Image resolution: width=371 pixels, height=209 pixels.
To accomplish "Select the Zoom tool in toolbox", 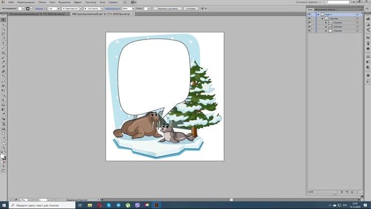I will [3, 147].
